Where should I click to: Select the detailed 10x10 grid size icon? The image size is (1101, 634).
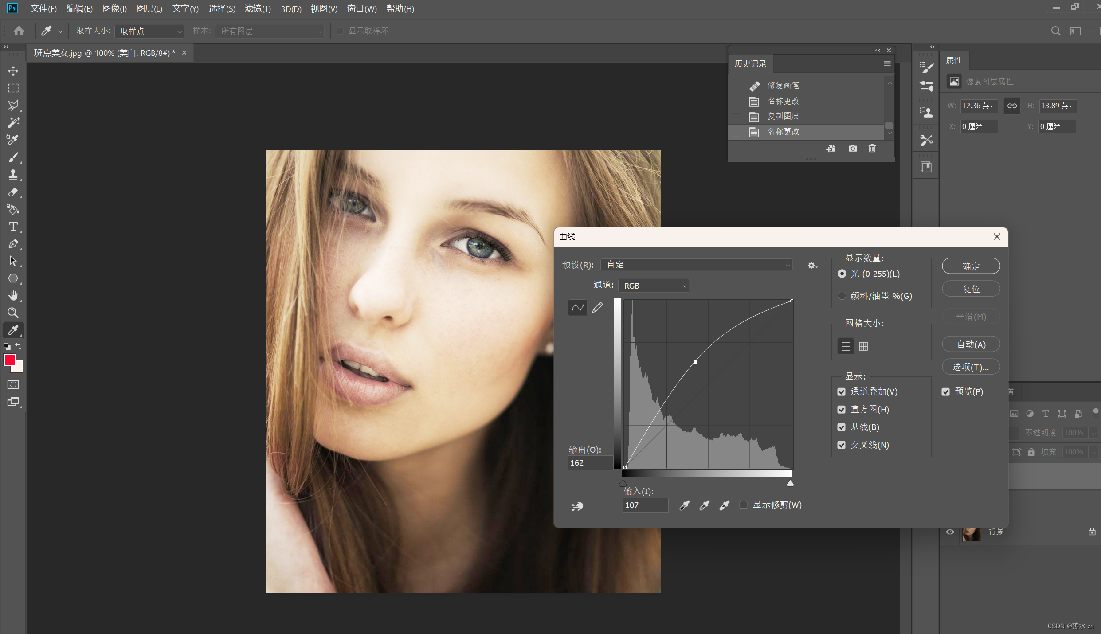click(x=863, y=346)
